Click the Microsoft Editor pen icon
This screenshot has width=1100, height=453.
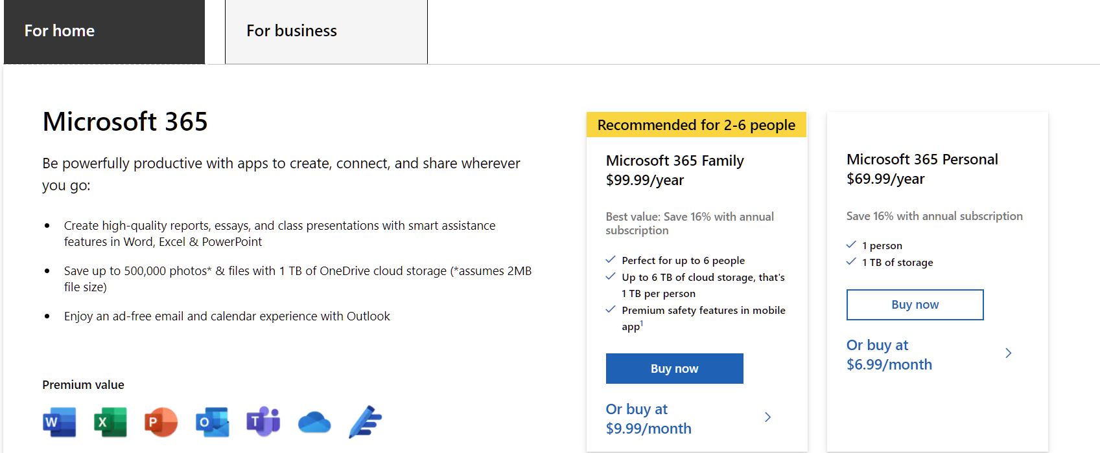[365, 423]
